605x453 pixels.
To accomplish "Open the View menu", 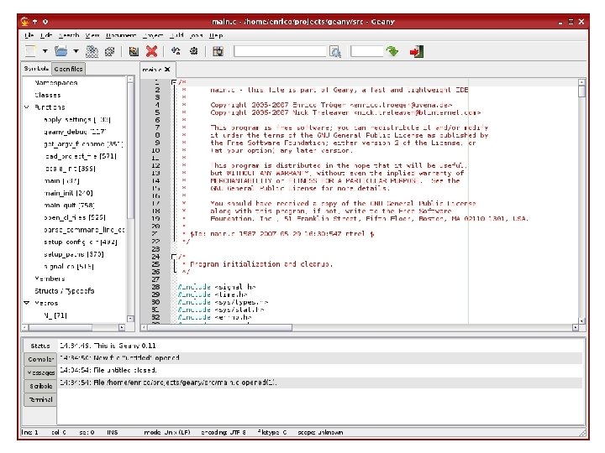I will [x=92, y=35].
